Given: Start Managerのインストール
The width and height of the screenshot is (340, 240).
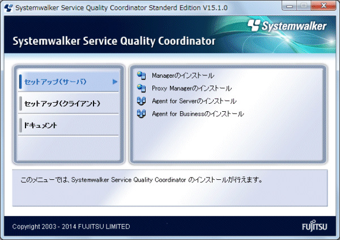Looking at the screenshot, I should click(x=183, y=75).
